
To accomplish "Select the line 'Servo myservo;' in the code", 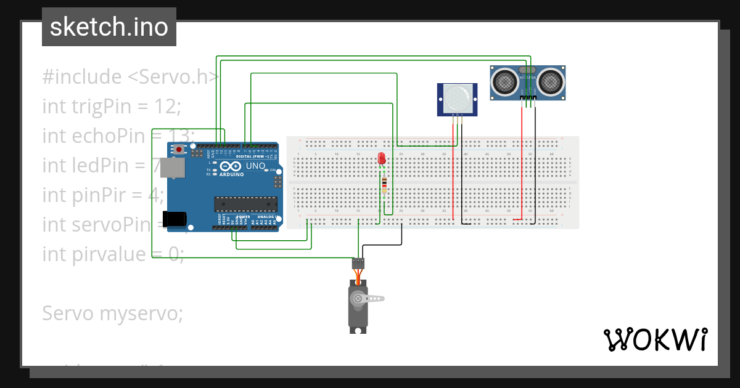I will [112, 313].
